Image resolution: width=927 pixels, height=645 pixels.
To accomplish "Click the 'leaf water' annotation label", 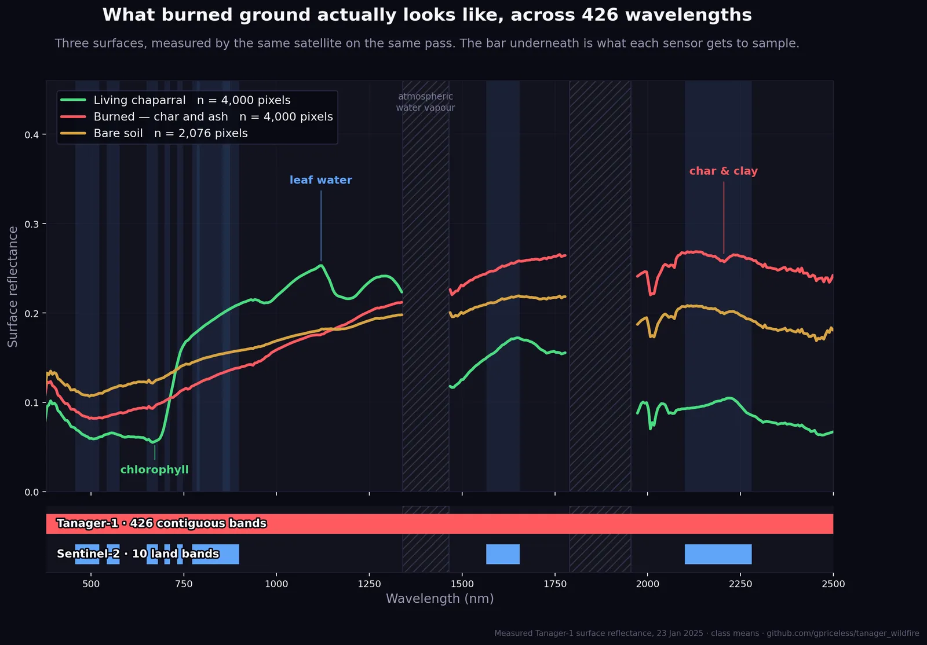I will 321,180.
